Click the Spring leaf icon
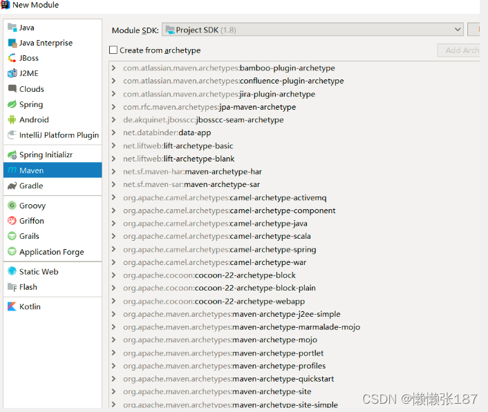488x412 pixels. coord(12,104)
